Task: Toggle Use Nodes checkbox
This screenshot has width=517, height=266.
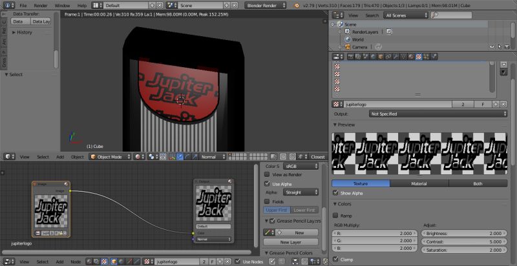Action: [x=238, y=261]
